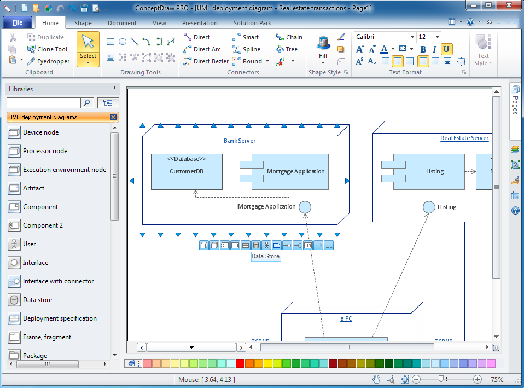The height and width of the screenshot is (388, 524).
Task: Pin the Libraries panel
Action: (x=114, y=88)
